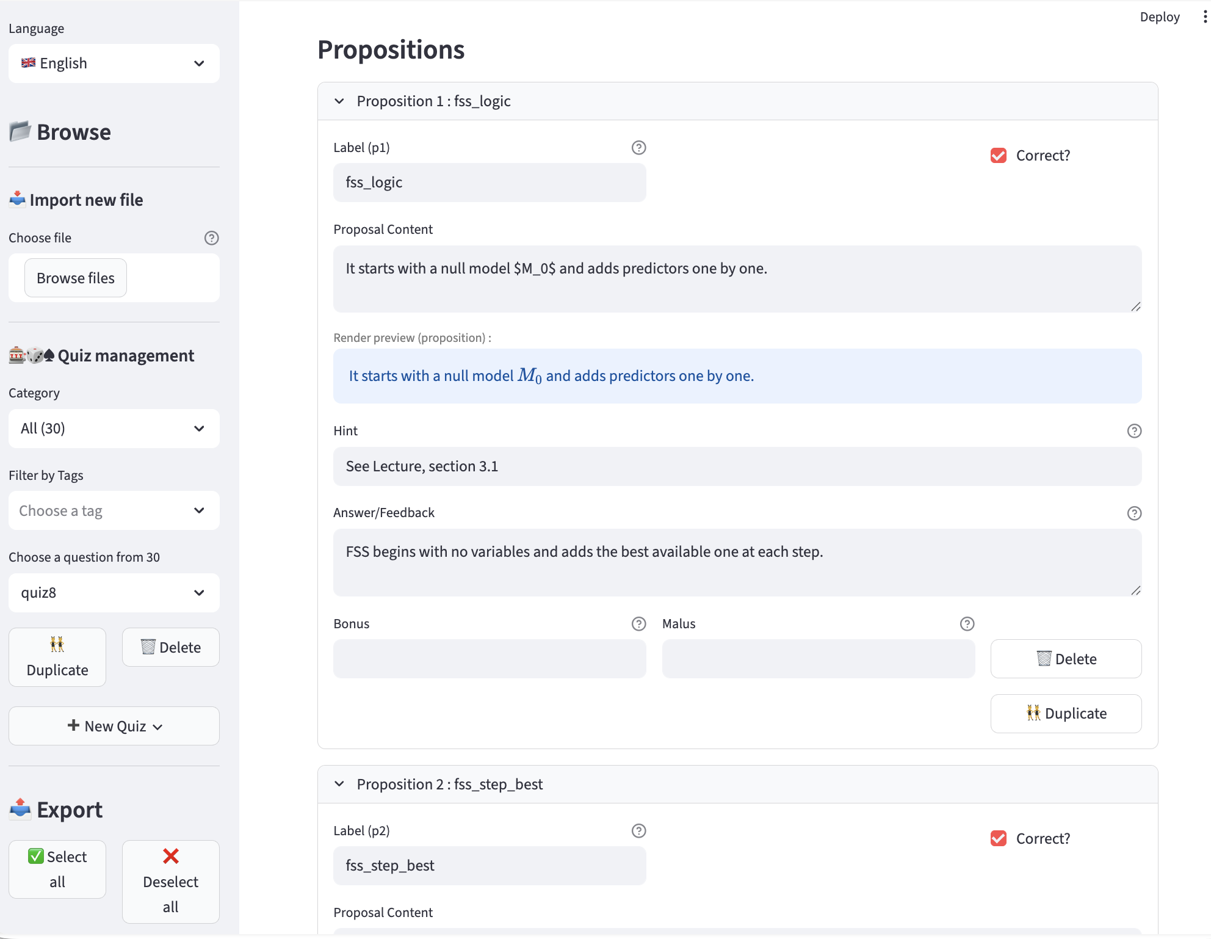Viewport: 1211px width, 939px height.
Task: Open the New Quiz menu
Action: coord(114,726)
